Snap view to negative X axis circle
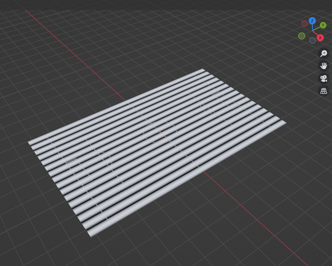The image size is (332, 266). point(304,23)
